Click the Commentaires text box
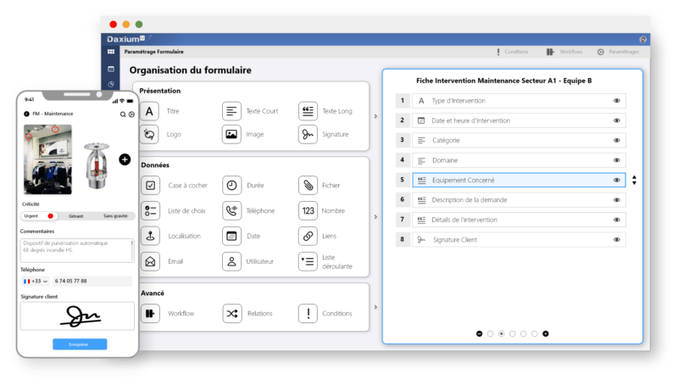The width and height of the screenshot is (678, 386). 77,250
